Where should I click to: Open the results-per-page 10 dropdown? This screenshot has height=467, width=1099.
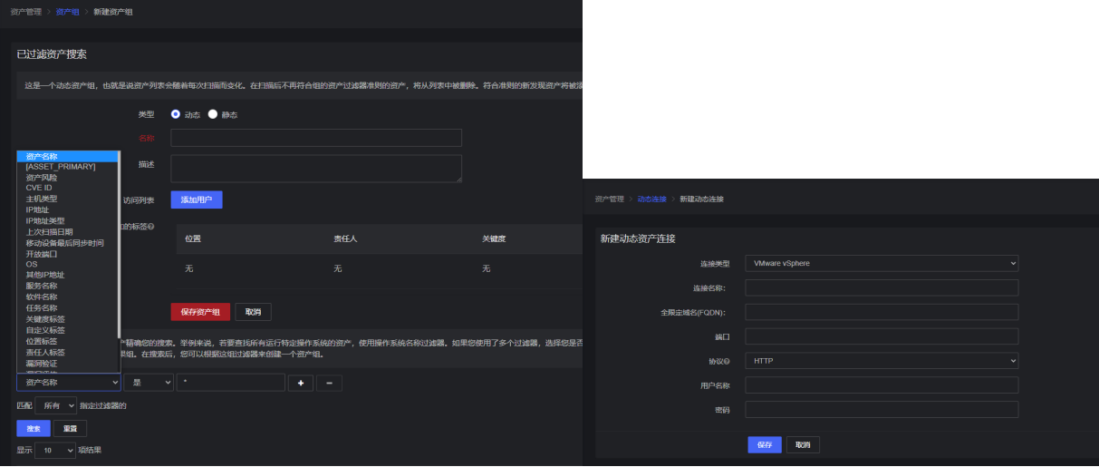pyautogui.click(x=55, y=450)
